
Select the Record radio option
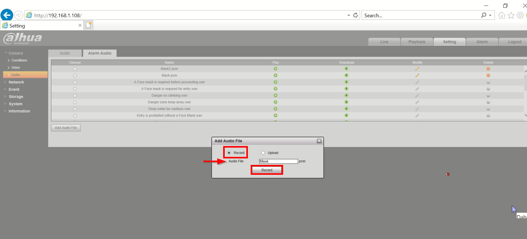229,153
